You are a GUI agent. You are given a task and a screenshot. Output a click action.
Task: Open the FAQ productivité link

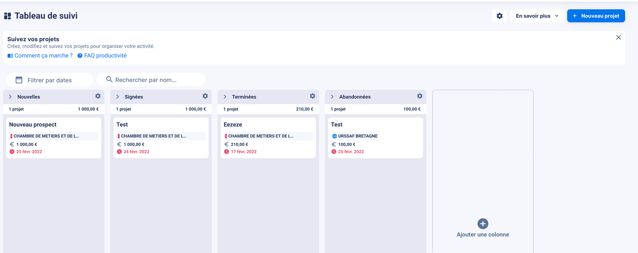(x=102, y=56)
